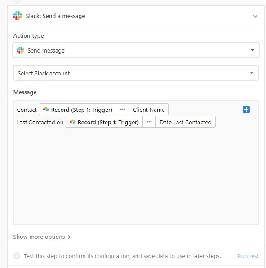Click the Slack icon inside Action type field
The image size is (266, 268).
pyautogui.click(x=20, y=50)
